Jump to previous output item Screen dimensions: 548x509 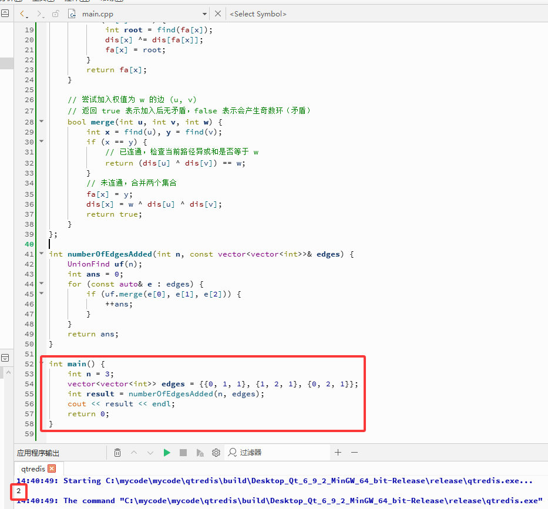pos(134,453)
